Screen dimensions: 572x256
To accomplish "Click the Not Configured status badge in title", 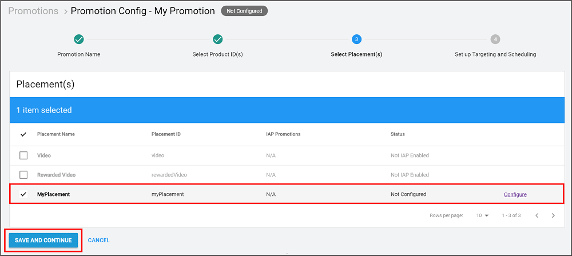I will [x=244, y=11].
